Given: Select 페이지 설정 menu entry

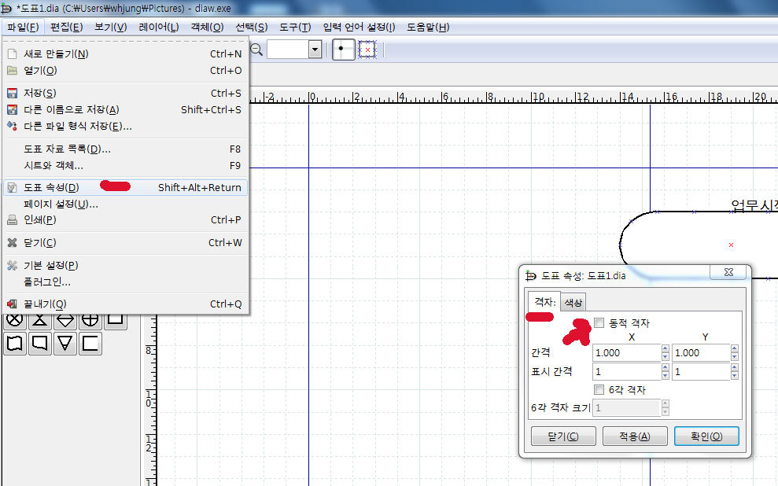Looking at the screenshot, I should coord(61,204).
